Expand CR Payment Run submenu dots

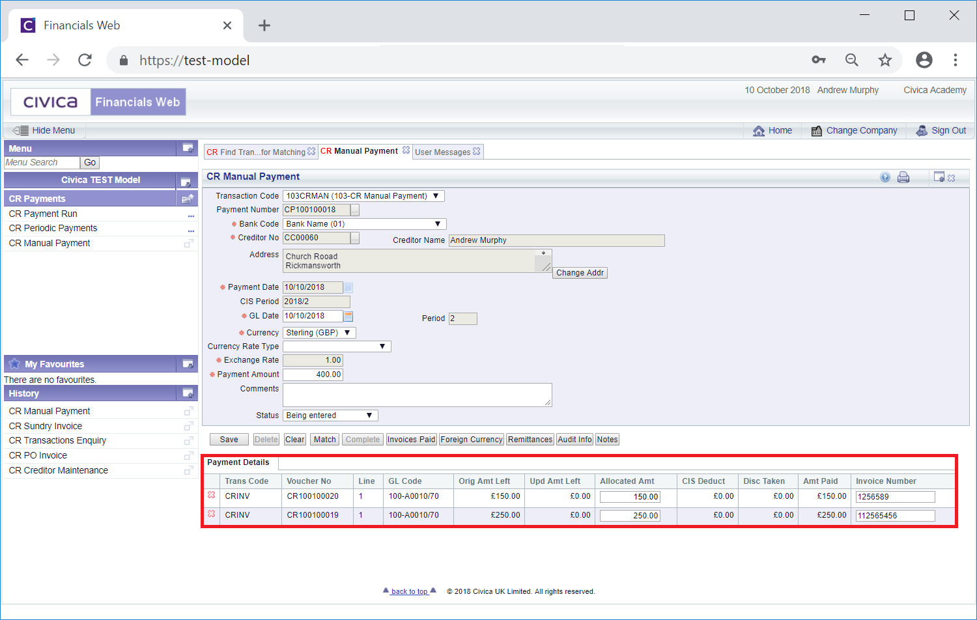(x=191, y=216)
